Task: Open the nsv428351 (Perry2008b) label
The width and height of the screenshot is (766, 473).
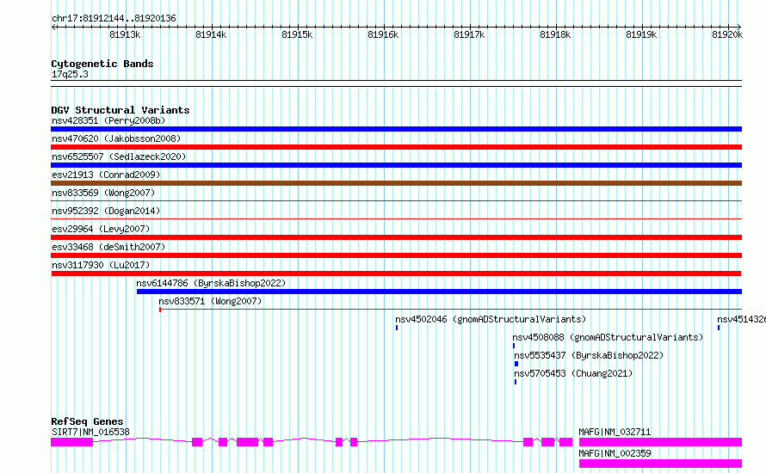Action: pos(108,120)
